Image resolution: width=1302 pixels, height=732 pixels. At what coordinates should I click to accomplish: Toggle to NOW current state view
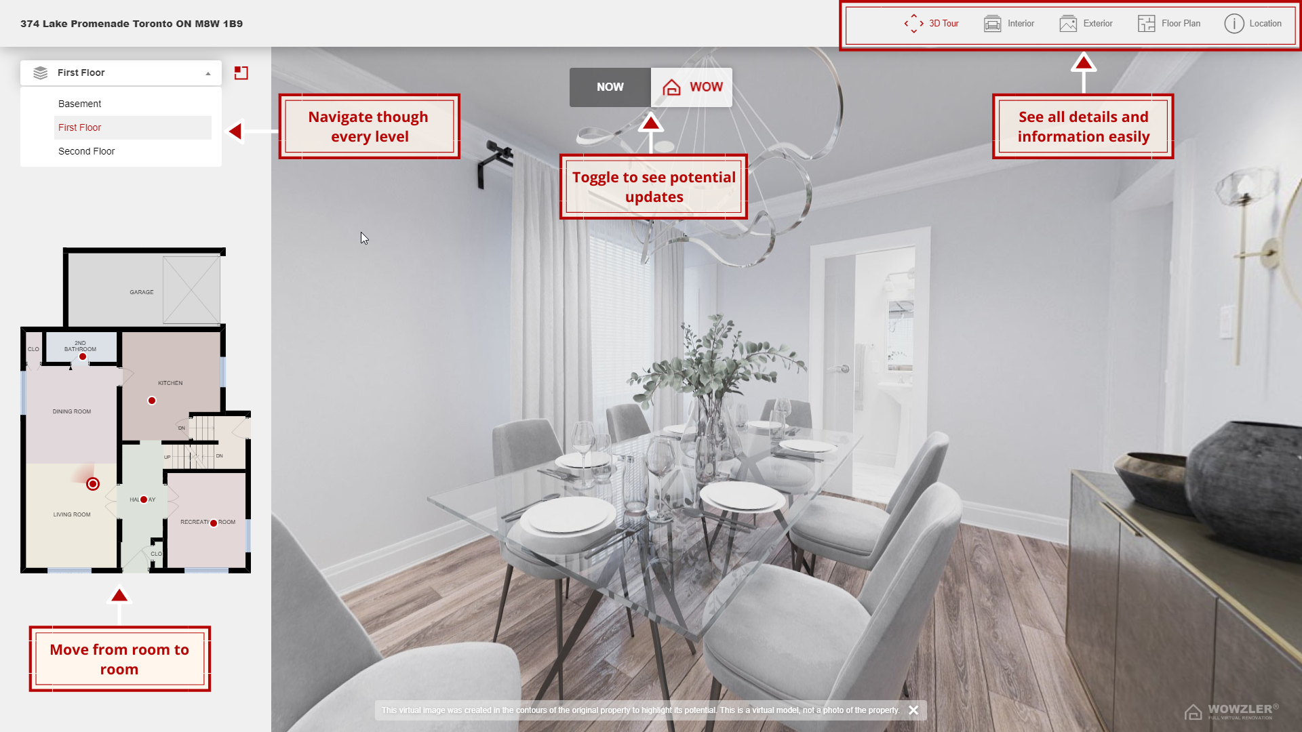[610, 87]
